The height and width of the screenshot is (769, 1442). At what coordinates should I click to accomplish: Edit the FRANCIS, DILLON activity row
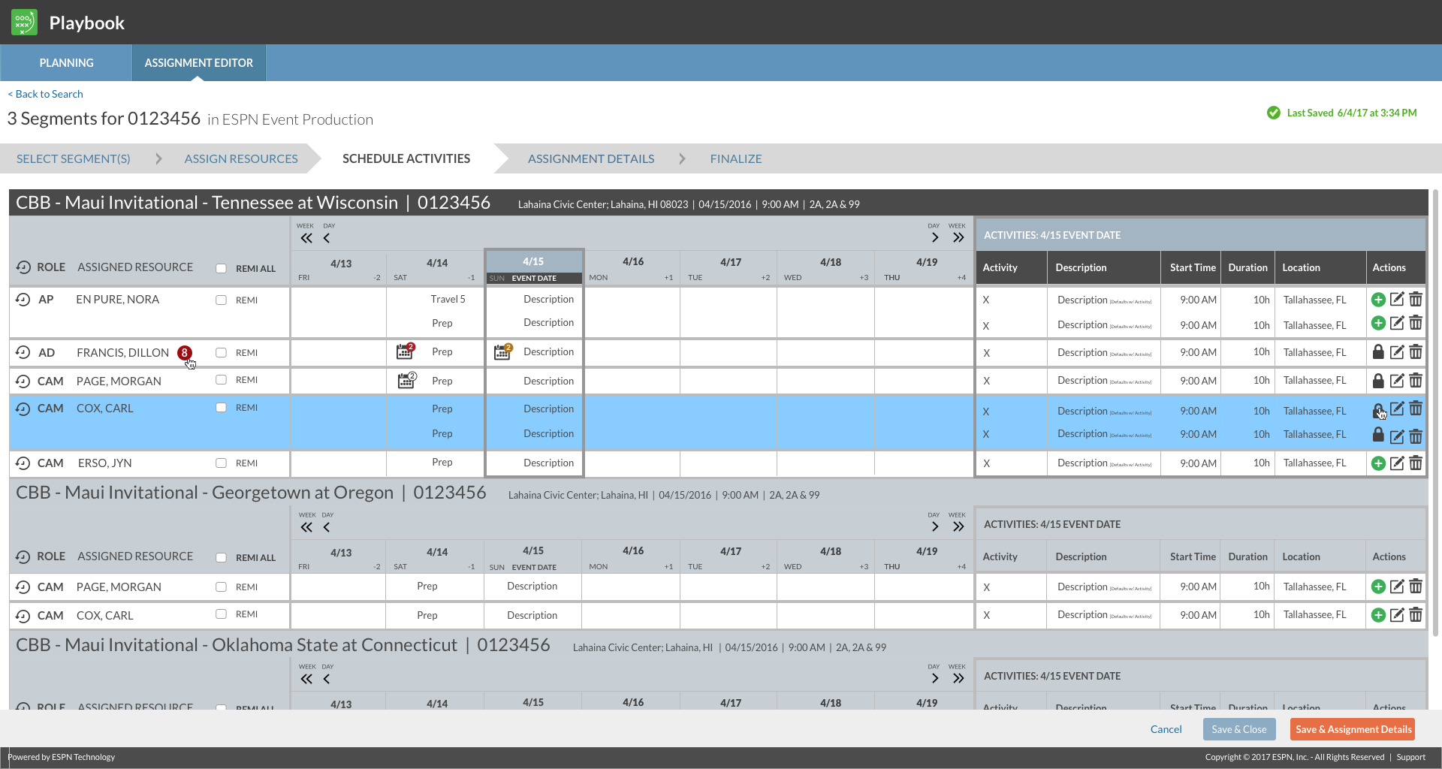tap(1397, 351)
